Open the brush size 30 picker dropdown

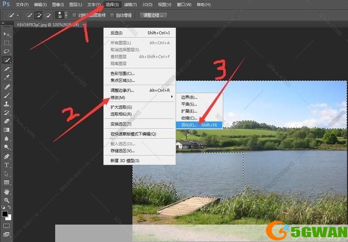tap(66, 15)
